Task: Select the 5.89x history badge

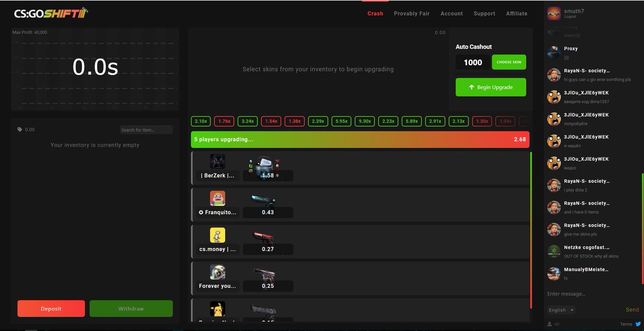Action: tap(412, 122)
